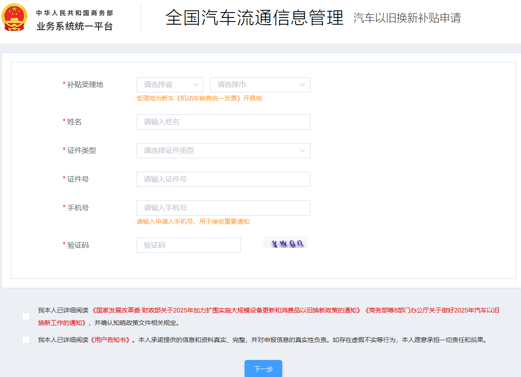The width and height of the screenshot is (521, 377).
Task: Tick the 用户告知书 agreement checkbox
Action: point(26,340)
